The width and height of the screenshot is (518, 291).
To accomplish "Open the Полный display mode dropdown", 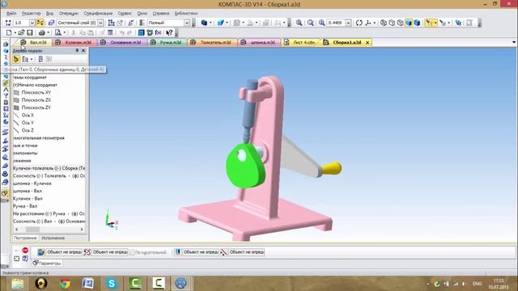I will pos(187,23).
